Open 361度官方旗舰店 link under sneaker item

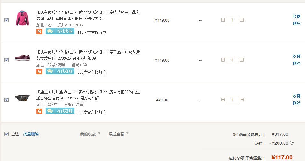(92, 72)
